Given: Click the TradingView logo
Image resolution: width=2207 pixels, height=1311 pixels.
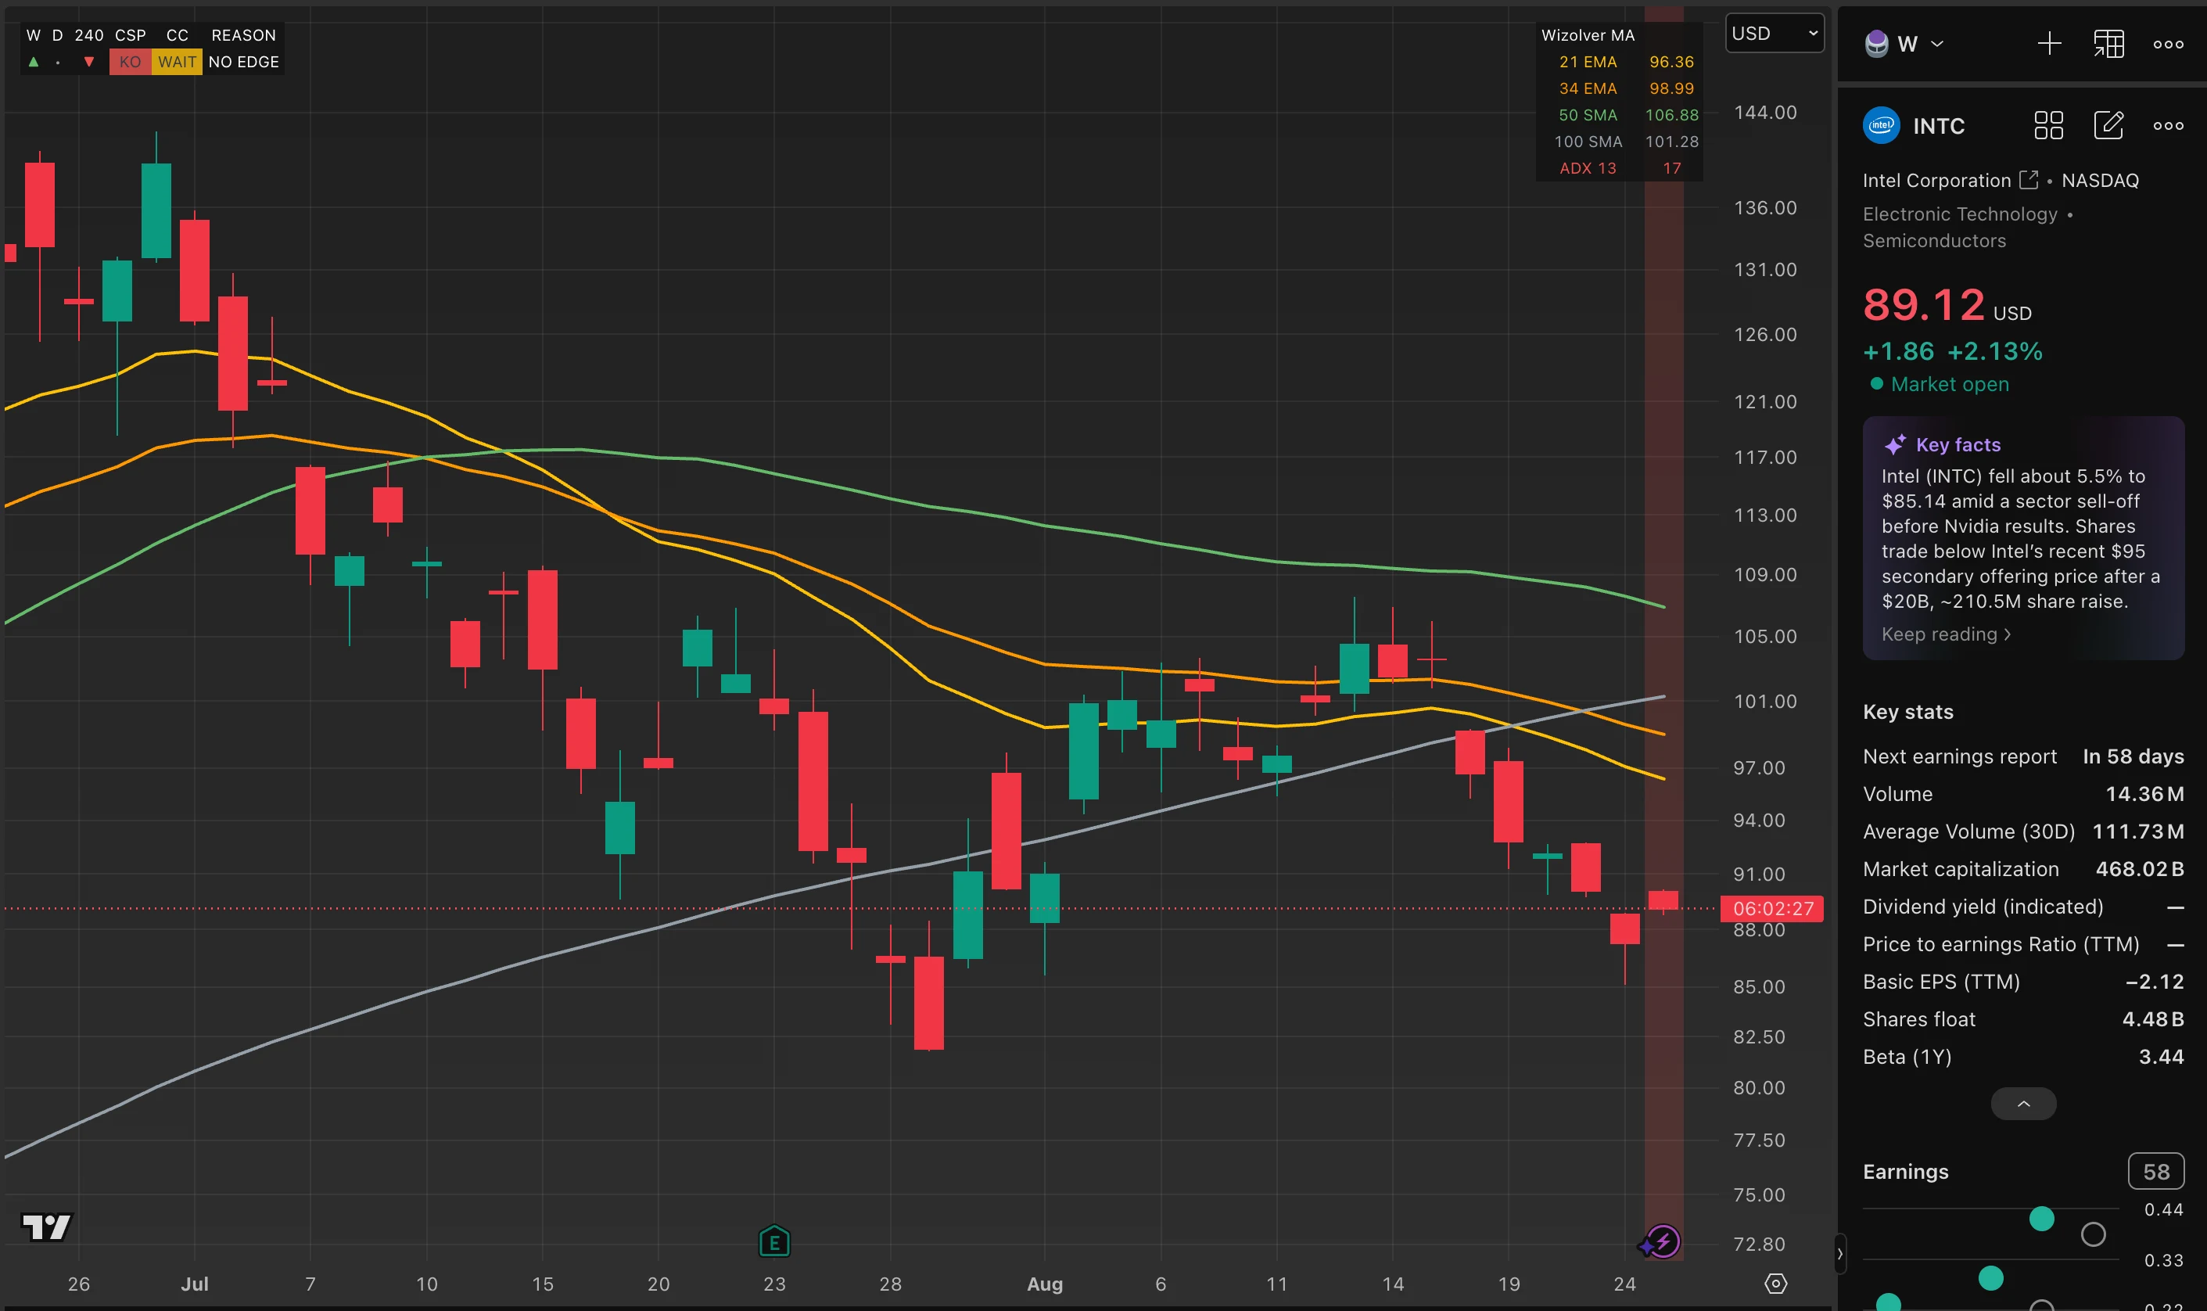Looking at the screenshot, I should (x=46, y=1227).
